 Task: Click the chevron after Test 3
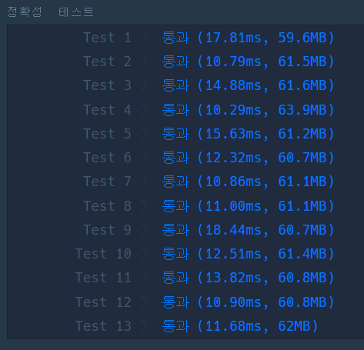pos(145,85)
